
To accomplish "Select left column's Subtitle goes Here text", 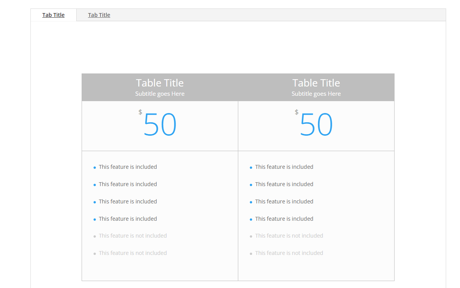I will click(x=160, y=94).
